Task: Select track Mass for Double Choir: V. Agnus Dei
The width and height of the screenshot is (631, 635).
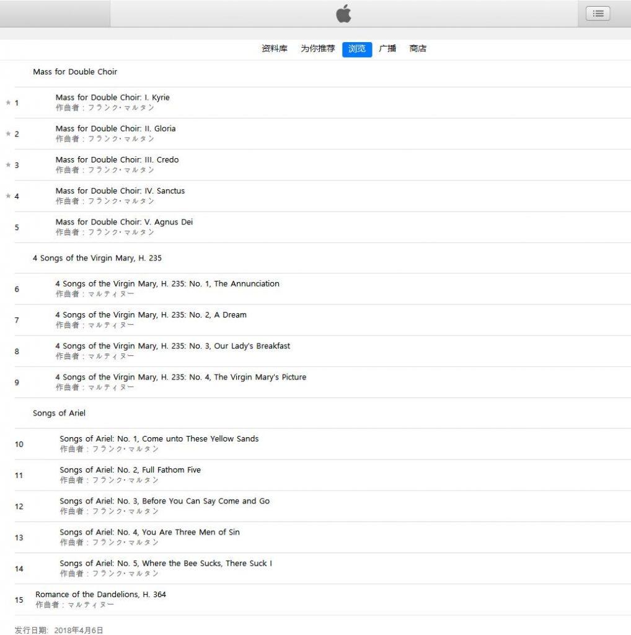Action: (x=322, y=227)
